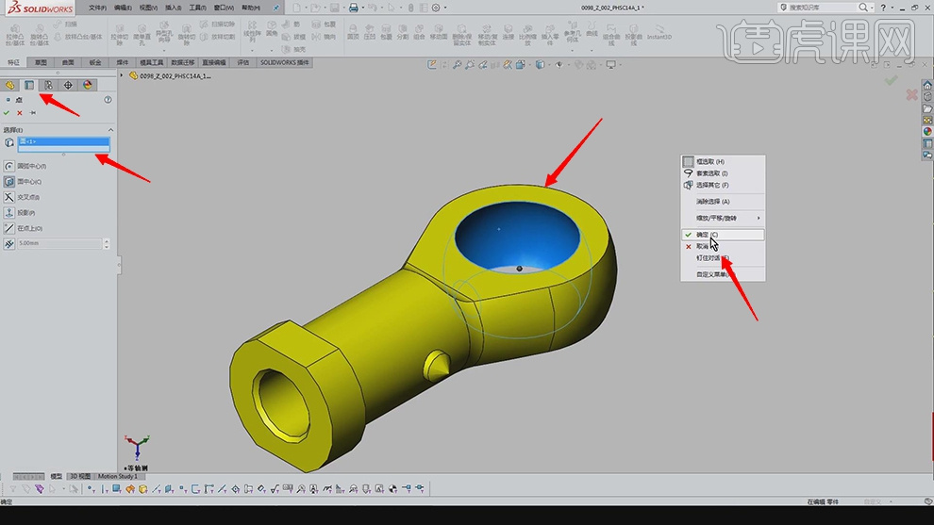Open the FeatureManager design tree tab

9,85
